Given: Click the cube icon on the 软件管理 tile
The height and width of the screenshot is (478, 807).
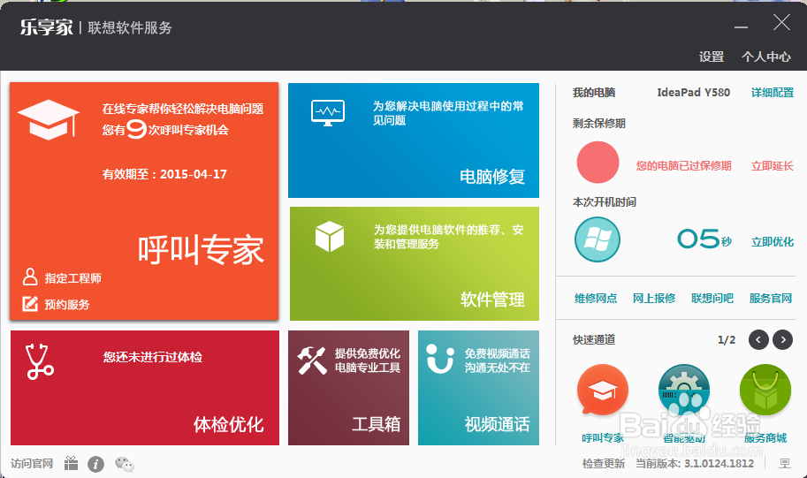Looking at the screenshot, I should coord(330,236).
